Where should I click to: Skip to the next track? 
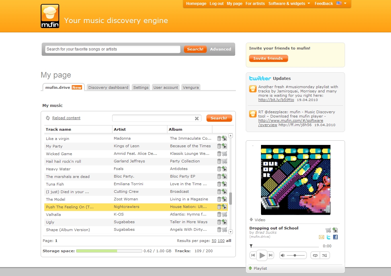[x=271, y=255]
